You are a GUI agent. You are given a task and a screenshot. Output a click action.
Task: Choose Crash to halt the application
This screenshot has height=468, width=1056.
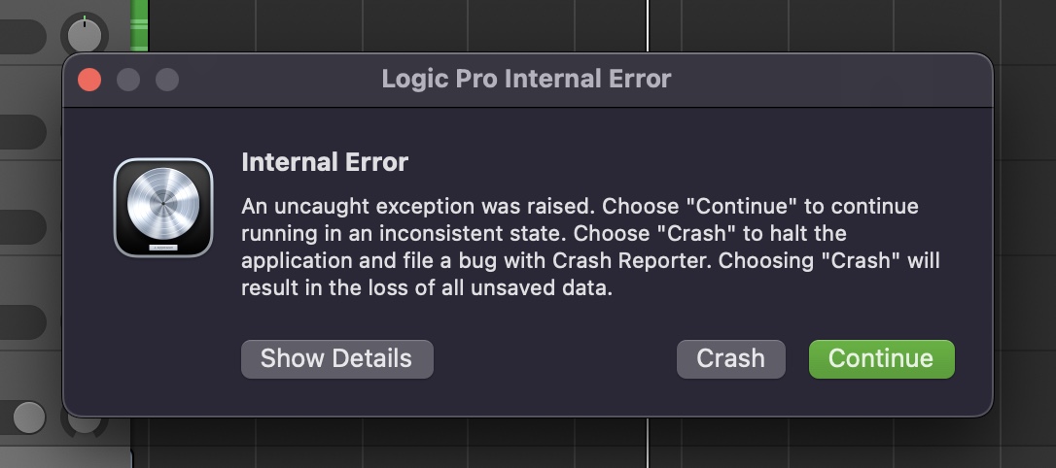[x=730, y=359]
